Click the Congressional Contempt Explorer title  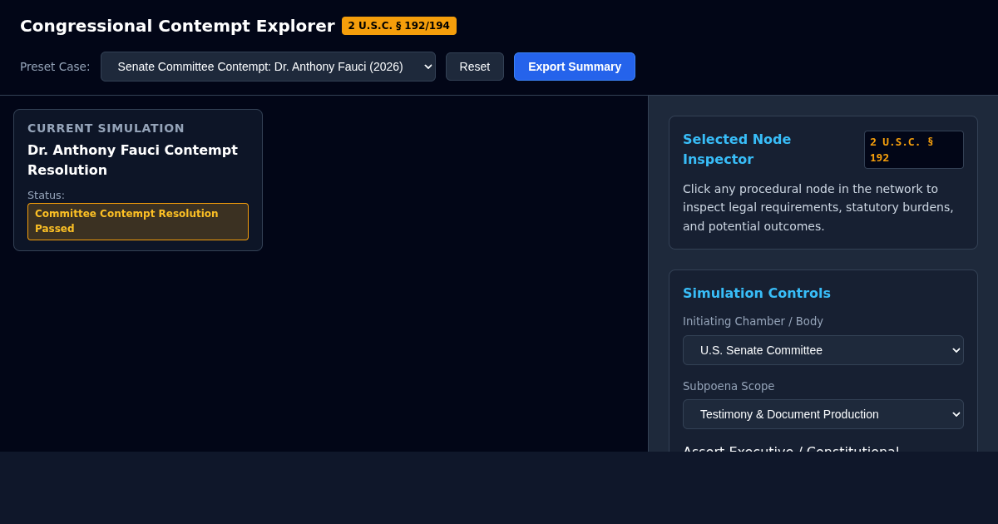point(177,26)
